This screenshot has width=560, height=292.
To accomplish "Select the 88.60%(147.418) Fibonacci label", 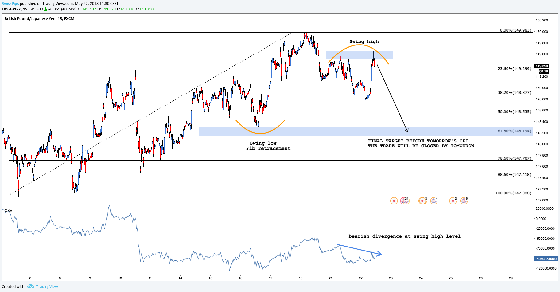I will 514,175.
